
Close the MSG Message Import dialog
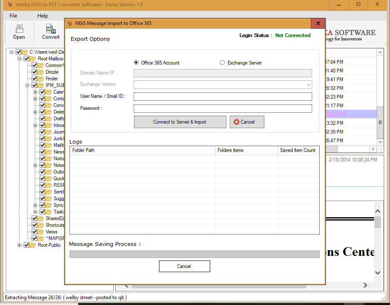tap(318, 23)
